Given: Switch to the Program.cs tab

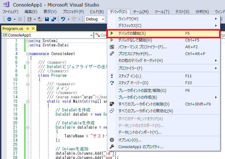Looking at the screenshot, I should [13, 29].
